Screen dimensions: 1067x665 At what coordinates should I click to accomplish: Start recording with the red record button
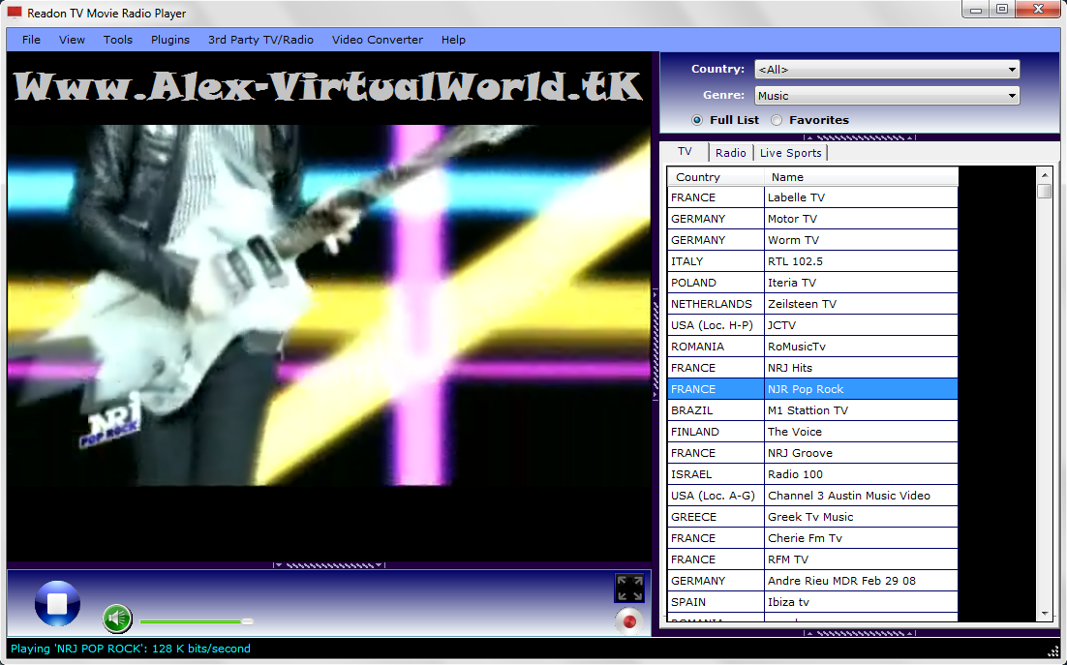click(x=629, y=620)
